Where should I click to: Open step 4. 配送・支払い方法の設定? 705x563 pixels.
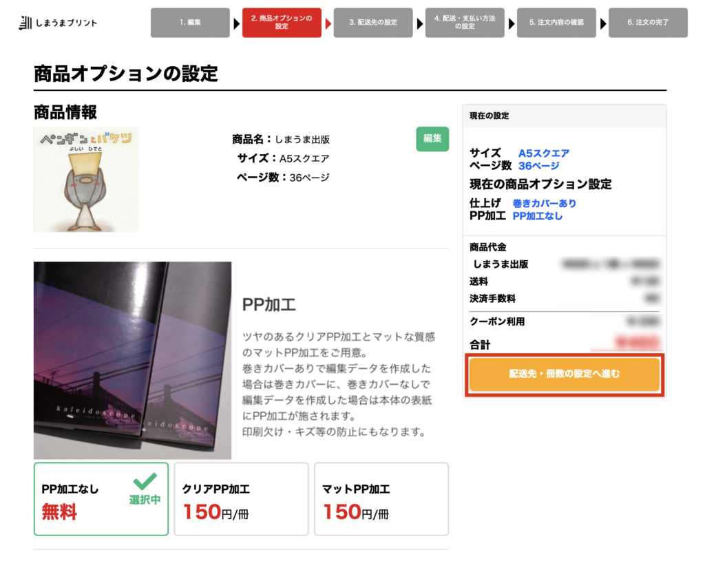pos(465,23)
